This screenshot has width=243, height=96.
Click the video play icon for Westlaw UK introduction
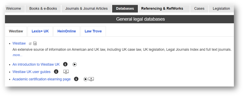75,64
